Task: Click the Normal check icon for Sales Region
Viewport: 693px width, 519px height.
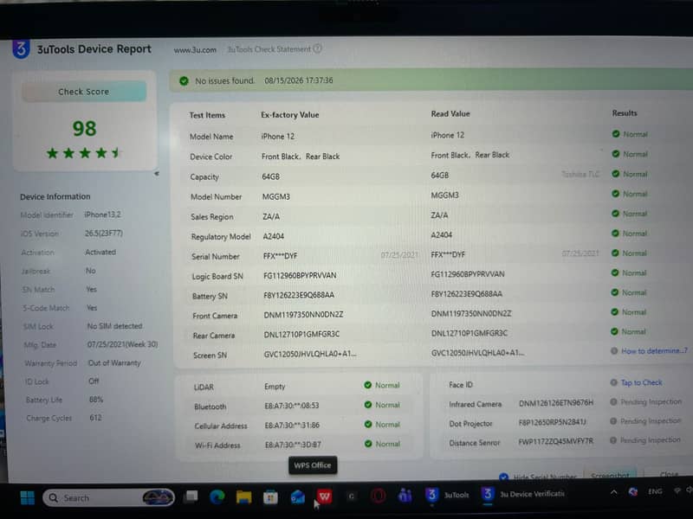Action: 615,213
